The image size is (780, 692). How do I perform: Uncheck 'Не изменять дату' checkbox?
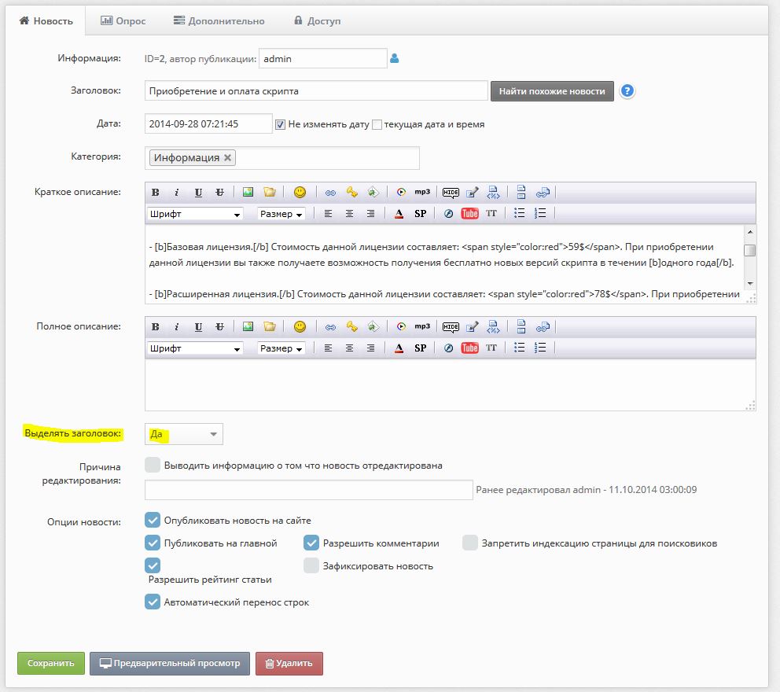click(280, 124)
